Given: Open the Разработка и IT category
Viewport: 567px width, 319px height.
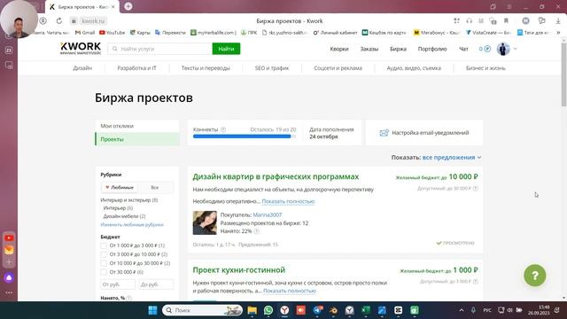Looking at the screenshot, I should coord(136,68).
